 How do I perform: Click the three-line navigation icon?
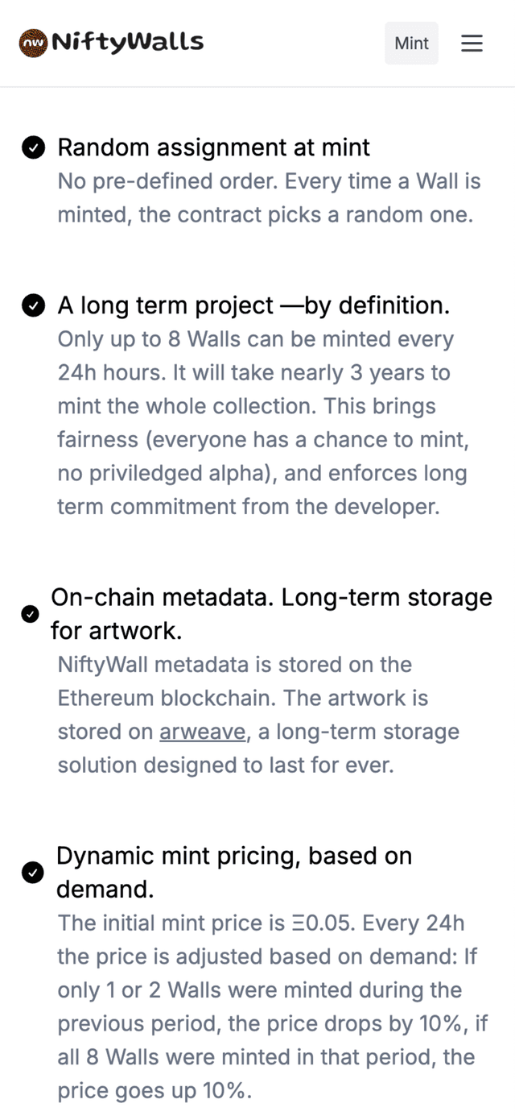pos(472,44)
